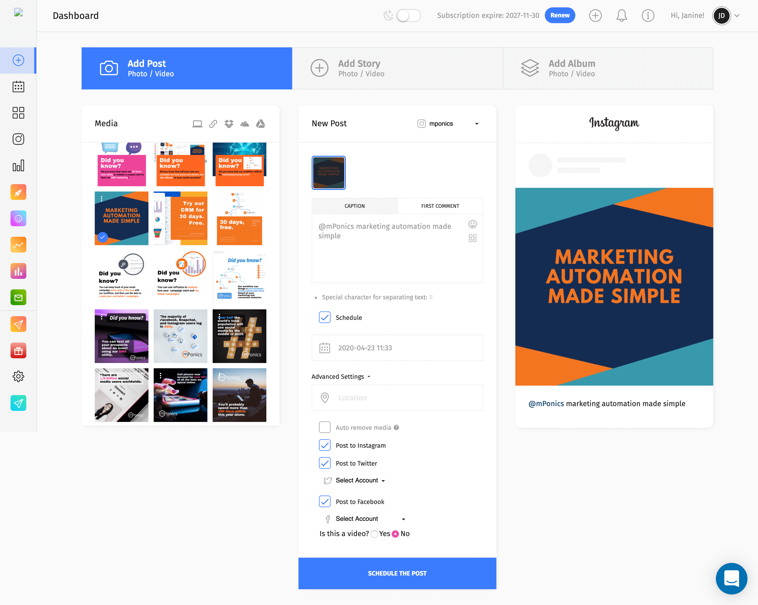Click SCHEDULE THE POST button

pyautogui.click(x=397, y=573)
